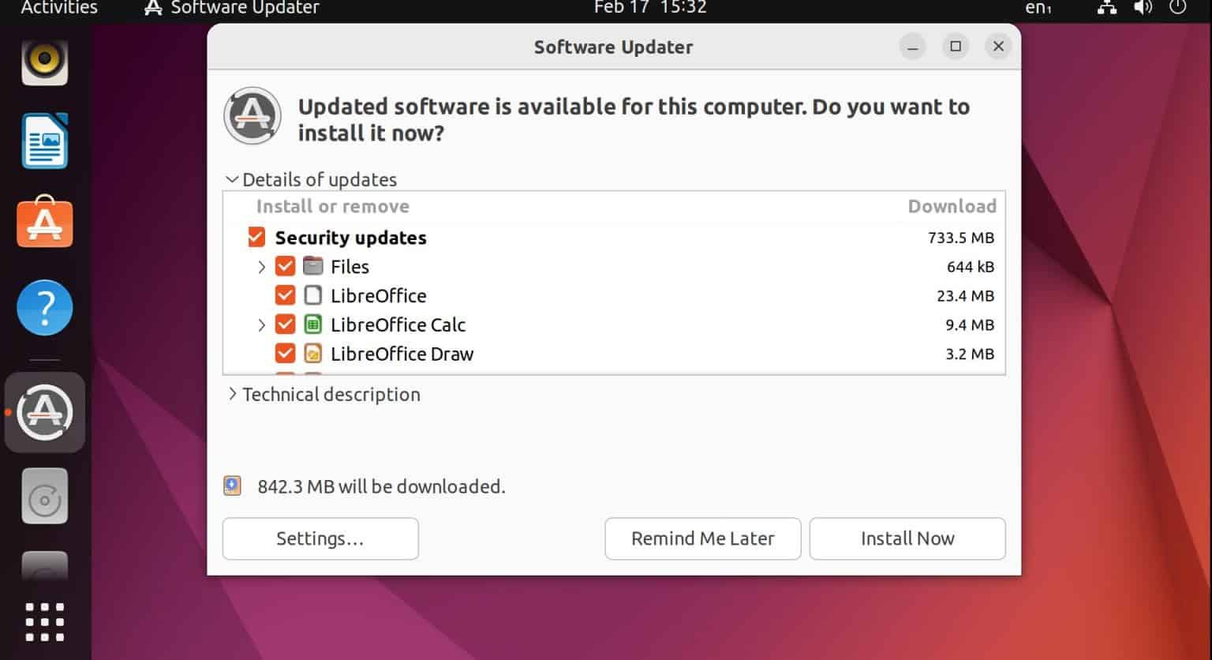Disable the LibreOffice Draw update checkbox
1212x660 pixels.
click(x=286, y=353)
